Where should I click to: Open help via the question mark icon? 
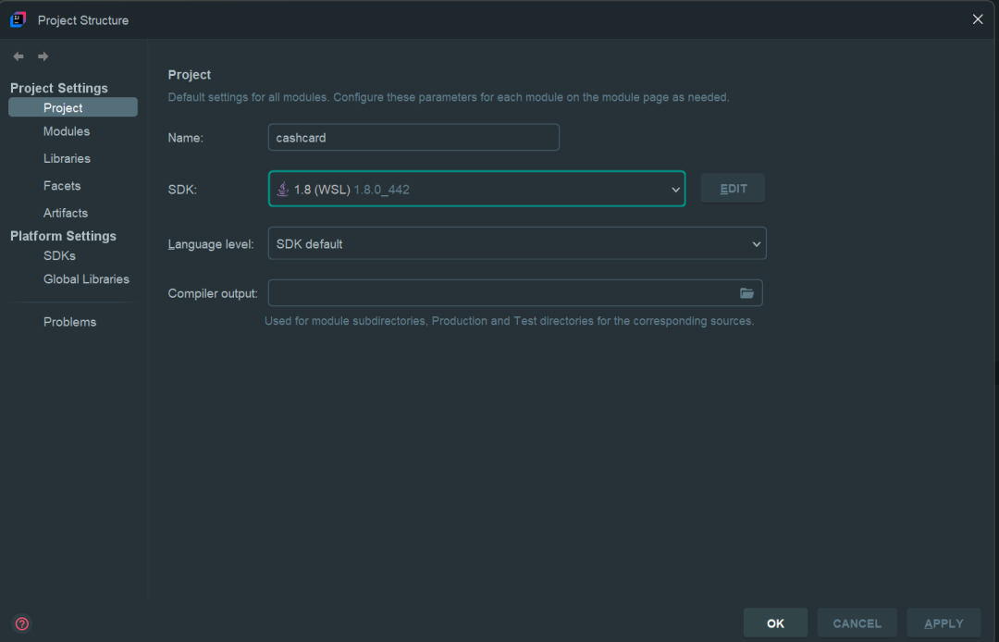[x=22, y=623]
